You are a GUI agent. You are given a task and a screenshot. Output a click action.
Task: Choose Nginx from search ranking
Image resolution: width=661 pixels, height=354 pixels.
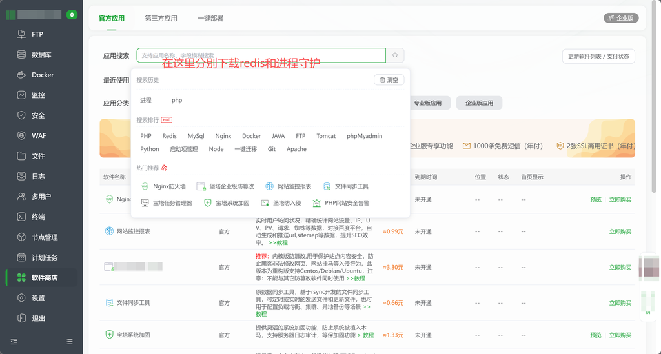223,136
